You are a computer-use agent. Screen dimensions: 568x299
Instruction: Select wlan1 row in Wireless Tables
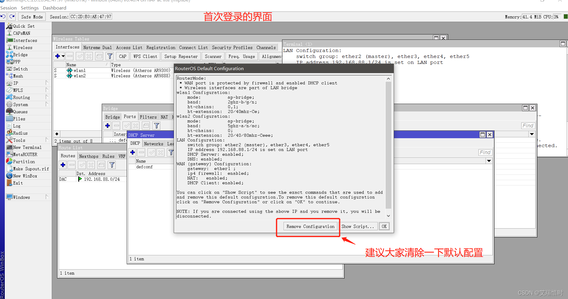tap(112, 70)
